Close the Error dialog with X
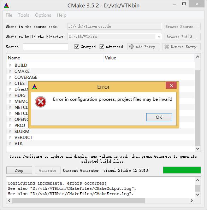This screenshot has width=207, height=210. (171, 85)
